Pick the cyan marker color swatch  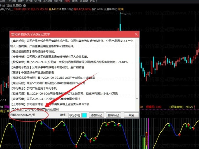84,115
